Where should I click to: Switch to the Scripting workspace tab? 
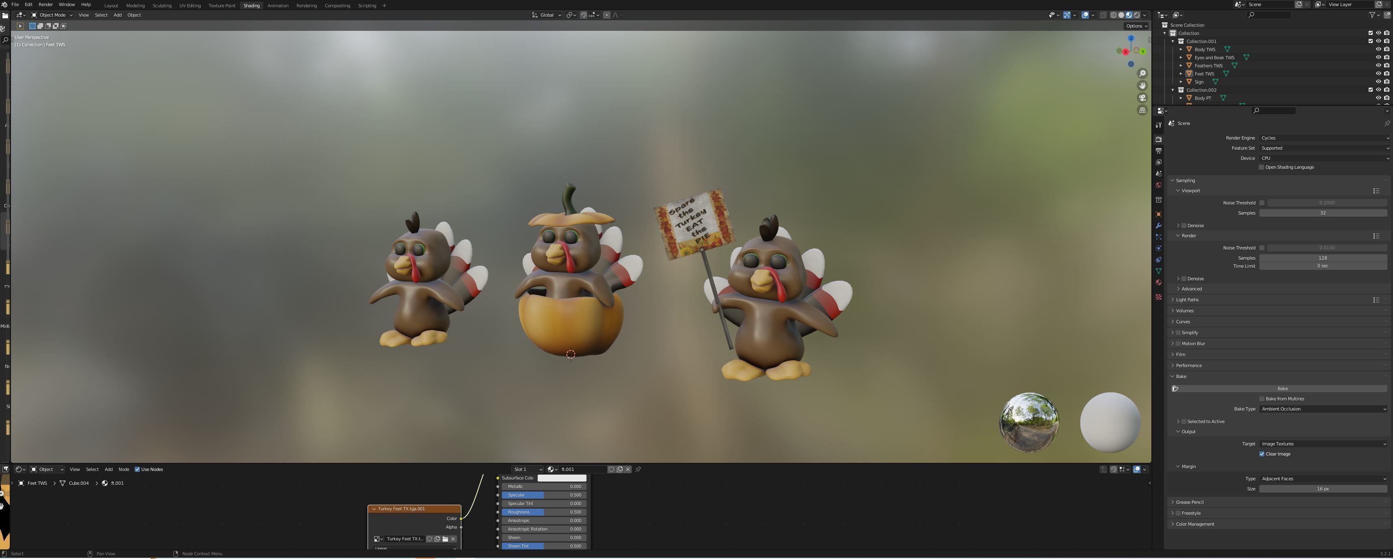tap(367, 5)
